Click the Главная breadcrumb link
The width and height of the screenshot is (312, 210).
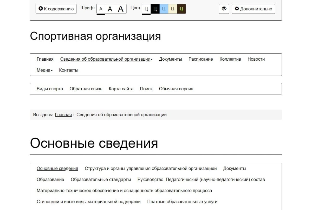point(63,114)
